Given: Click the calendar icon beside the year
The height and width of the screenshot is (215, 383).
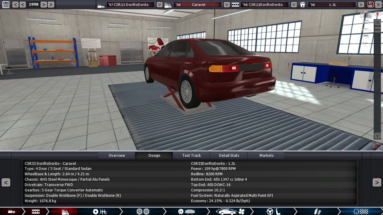Looking at the screenshot, I should 6,4.
